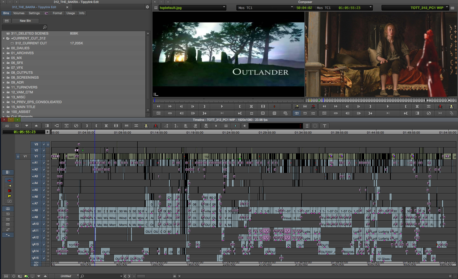Click the record monitor position bar
Image resolution: width=458 pixels, height=279 pixels.
pos(381,100)
